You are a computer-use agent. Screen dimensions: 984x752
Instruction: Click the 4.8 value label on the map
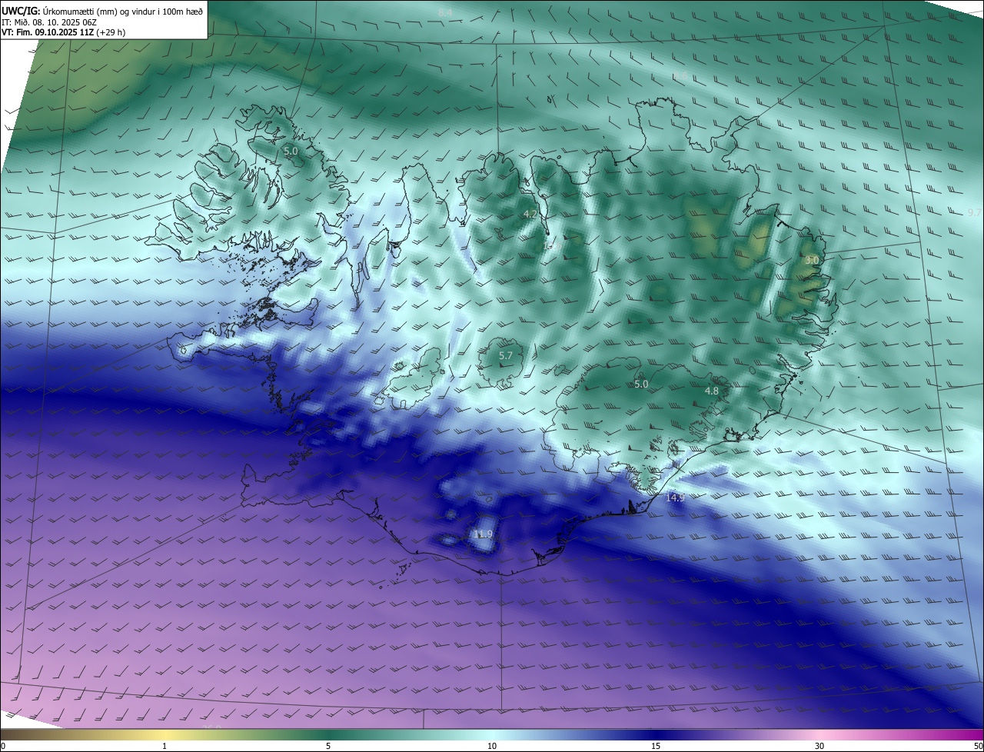(x=712, y=391)
